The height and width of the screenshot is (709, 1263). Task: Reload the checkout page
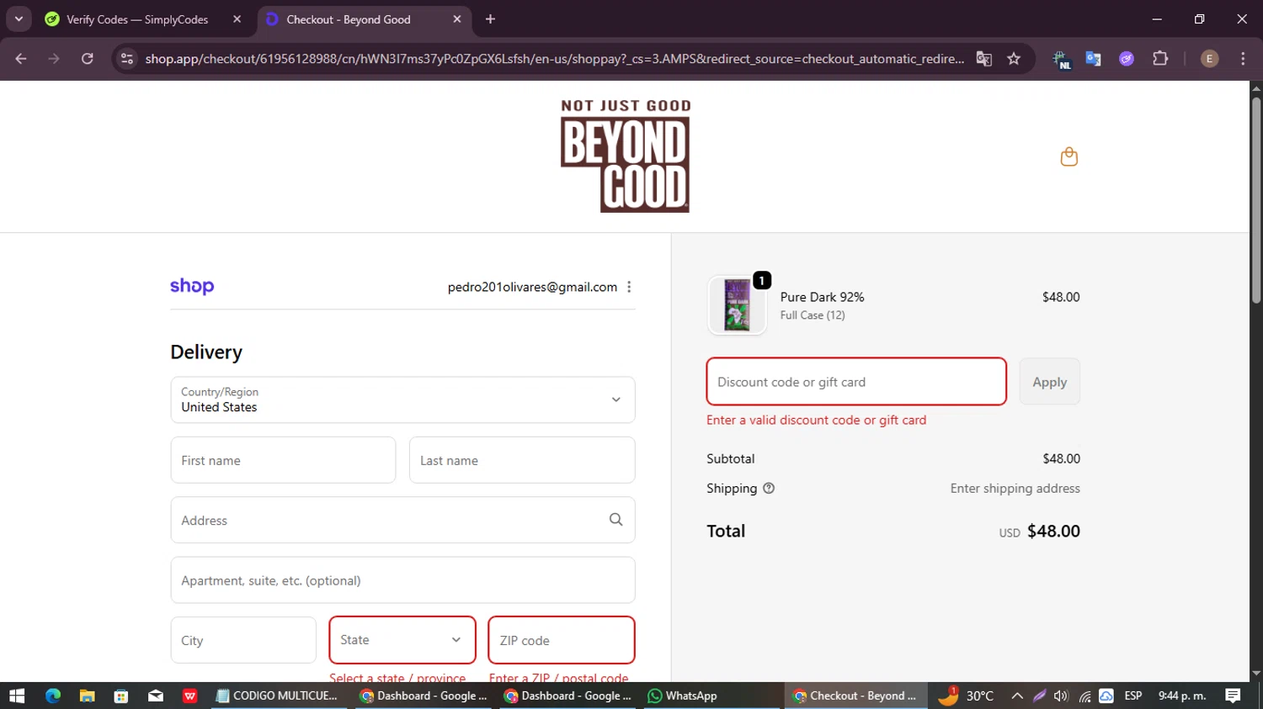[x=88, y=59]
